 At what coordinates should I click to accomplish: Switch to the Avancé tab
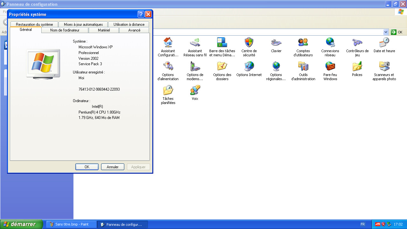134,30
